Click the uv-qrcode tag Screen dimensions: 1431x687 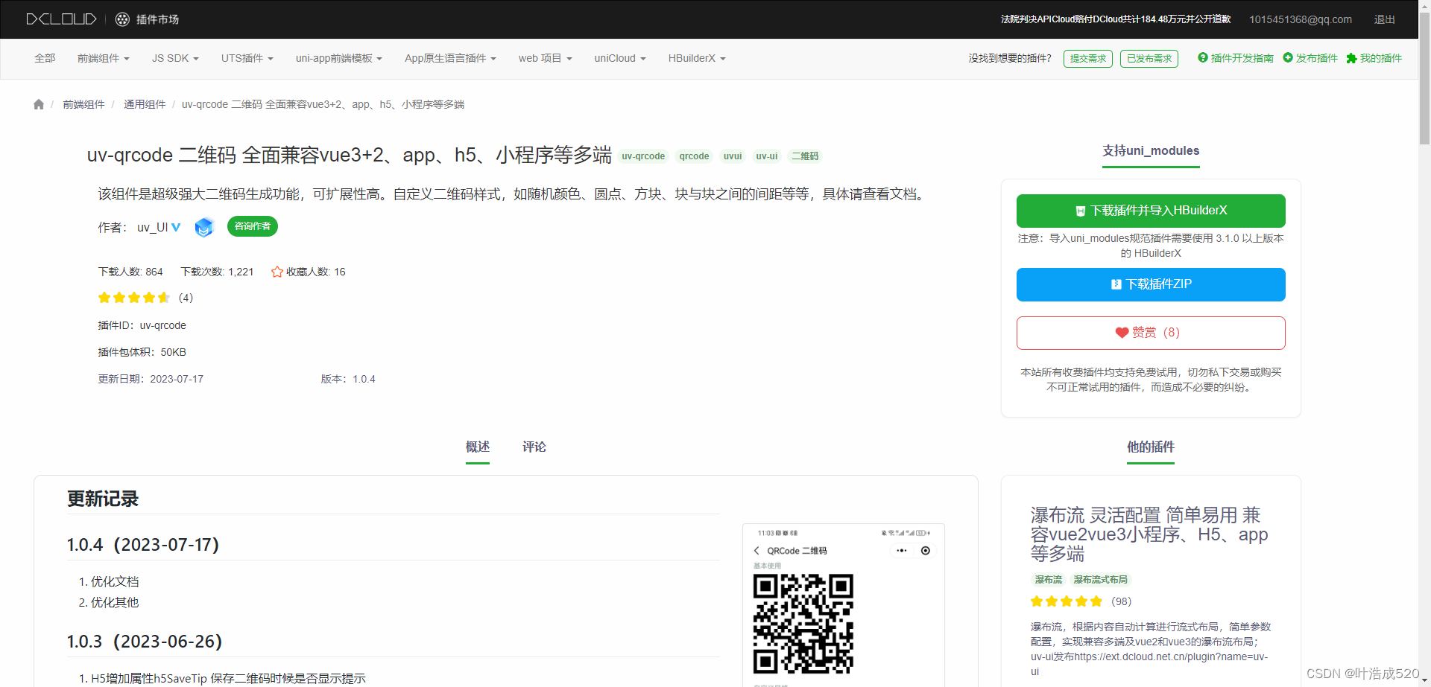643,156
